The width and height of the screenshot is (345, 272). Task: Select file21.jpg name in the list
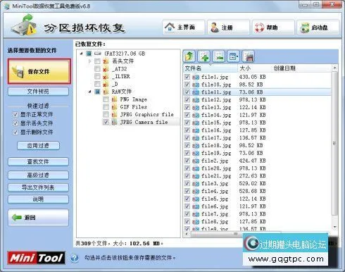click(216, 176)
